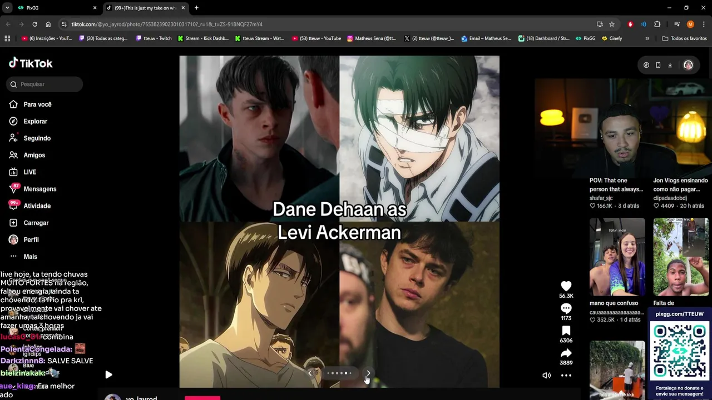Screen dimensions: 712x400
Task: Go to the next photo slide
Action: click(368, 373)
